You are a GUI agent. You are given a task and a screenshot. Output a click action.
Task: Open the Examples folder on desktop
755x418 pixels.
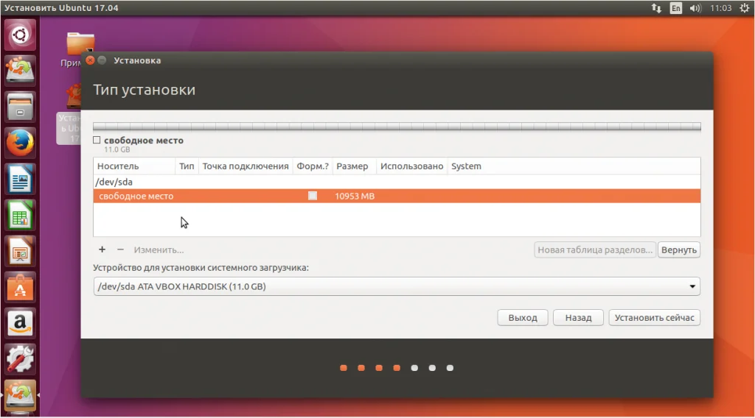80,44
